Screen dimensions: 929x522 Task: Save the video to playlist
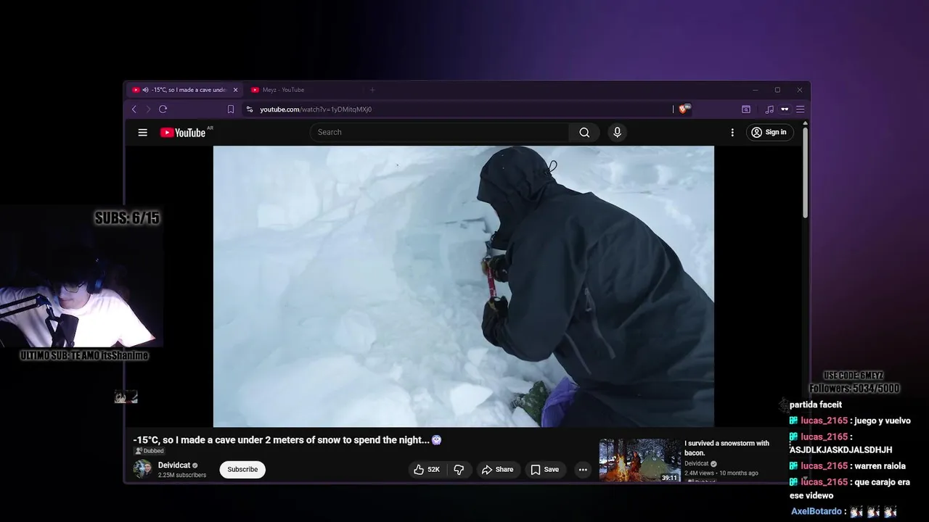pyautogui.click(x=544, y=470)
